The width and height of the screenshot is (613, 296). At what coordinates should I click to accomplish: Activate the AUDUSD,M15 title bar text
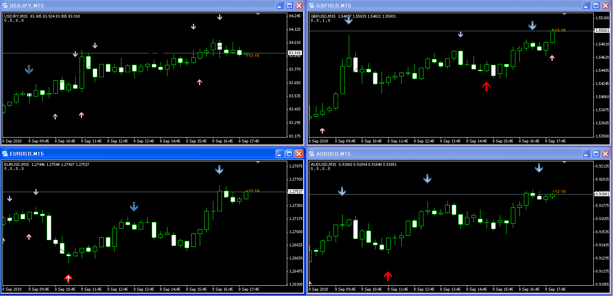[334, 154]
